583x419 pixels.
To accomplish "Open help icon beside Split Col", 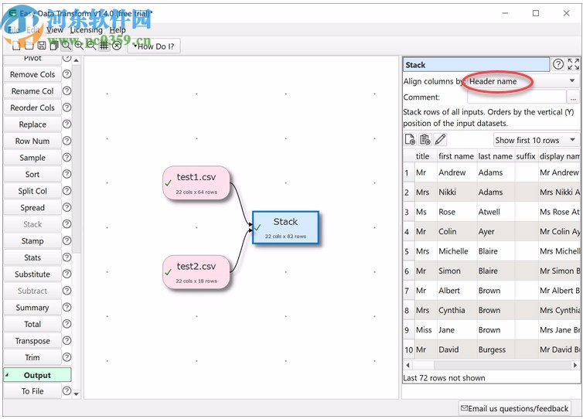I will pos(66,191).
